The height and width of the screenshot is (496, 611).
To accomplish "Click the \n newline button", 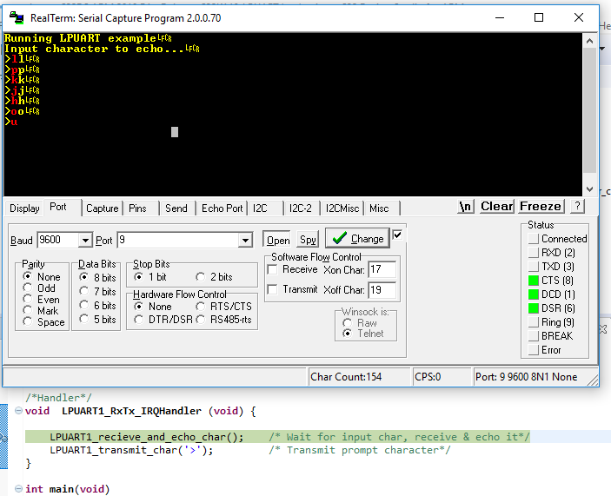I will [x=466, y=207].
